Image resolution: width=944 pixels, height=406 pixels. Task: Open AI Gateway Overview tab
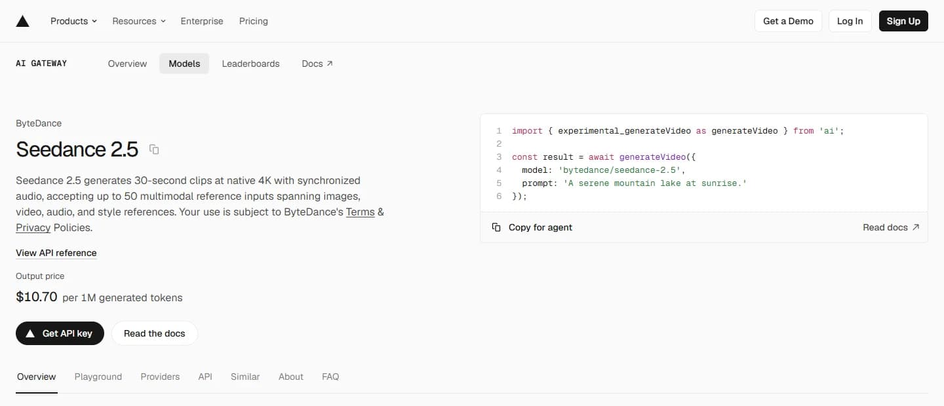127,64
